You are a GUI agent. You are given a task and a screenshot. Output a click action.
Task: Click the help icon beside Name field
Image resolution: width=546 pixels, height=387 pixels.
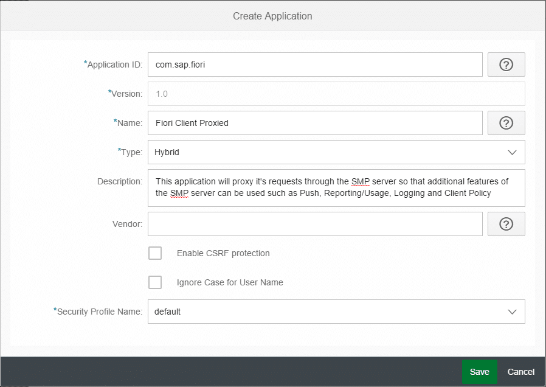[x=506, y=123]
